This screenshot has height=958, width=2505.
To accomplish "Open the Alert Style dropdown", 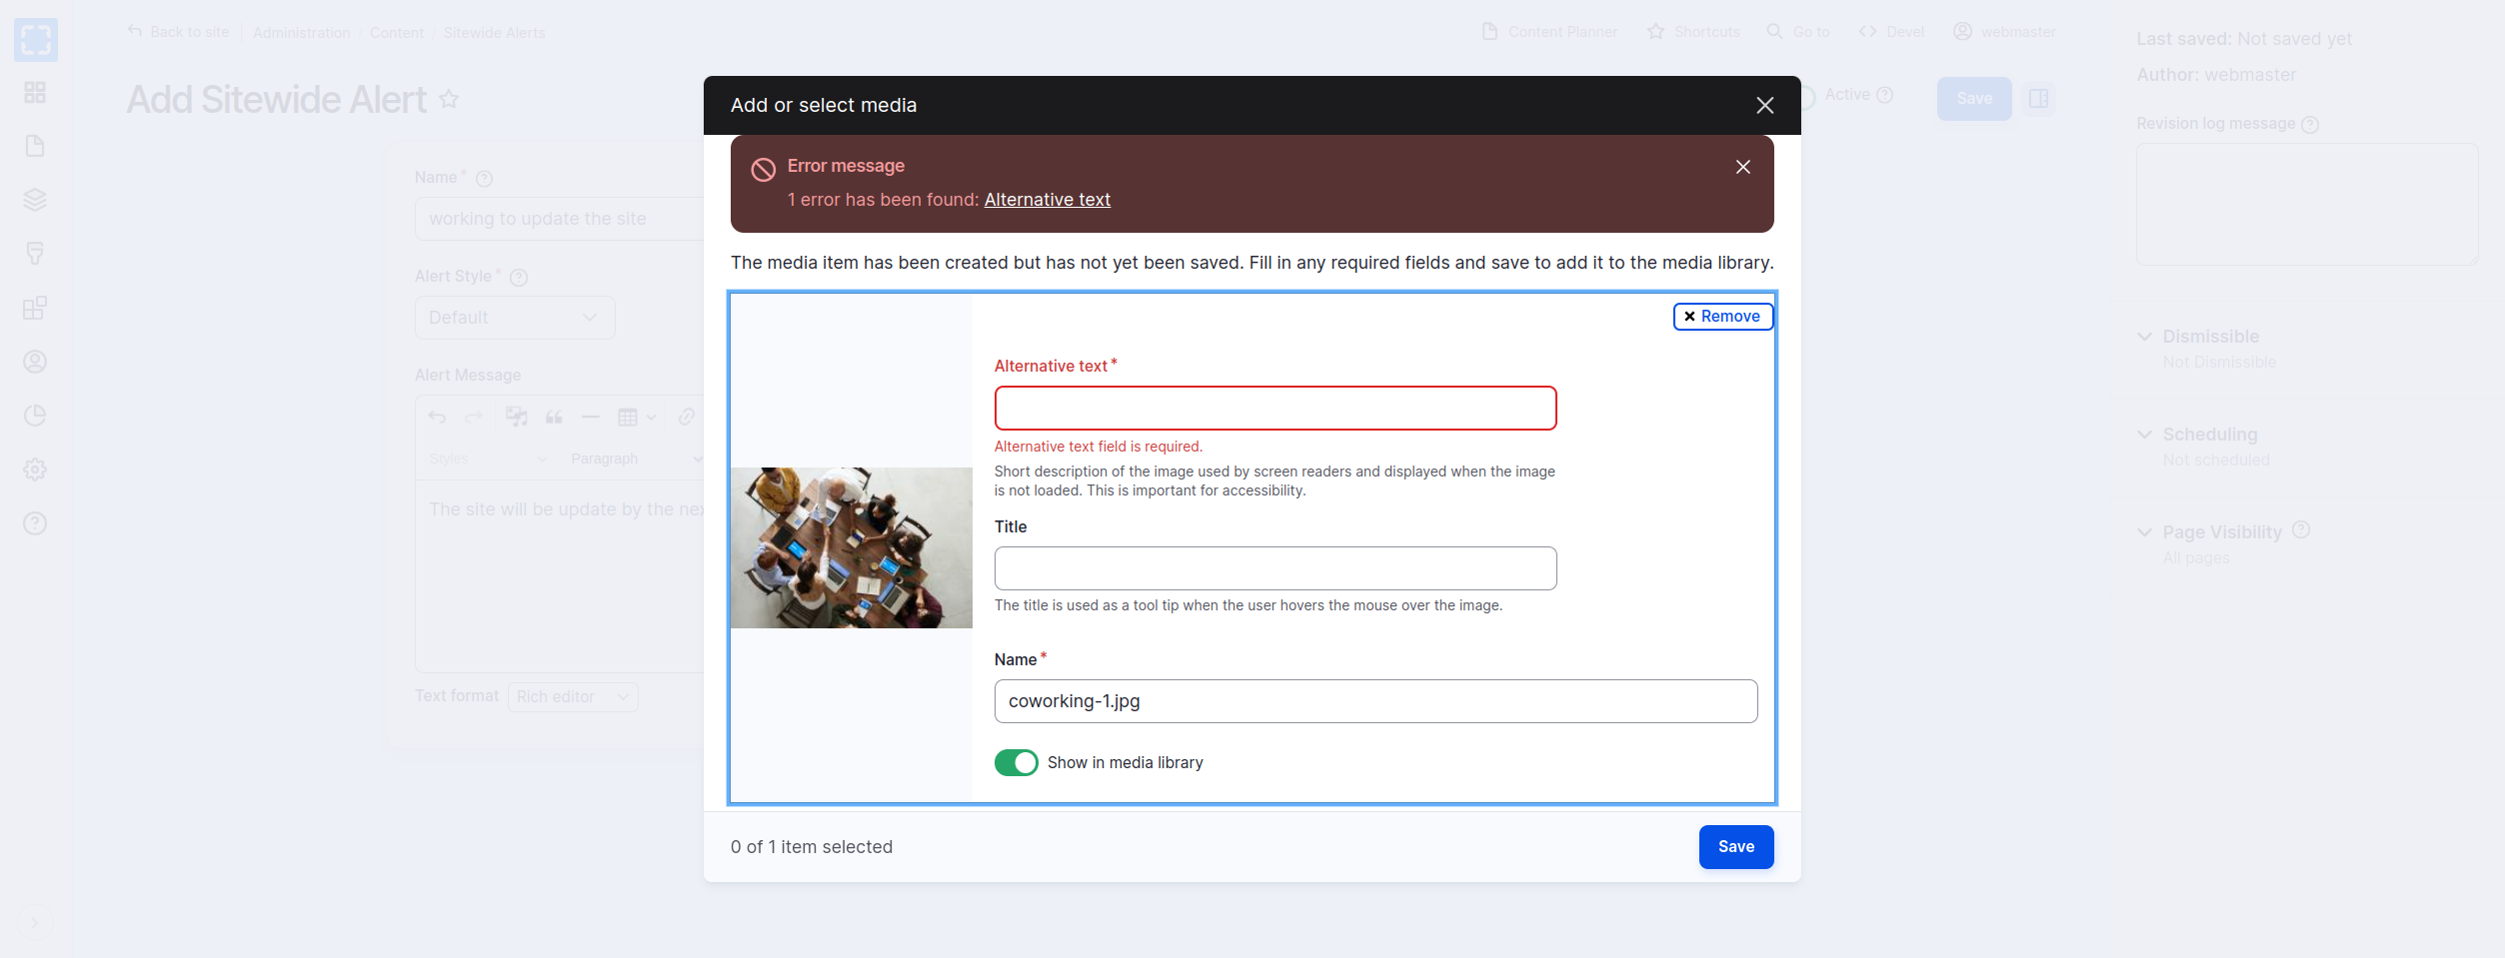I will click(514, 318).
